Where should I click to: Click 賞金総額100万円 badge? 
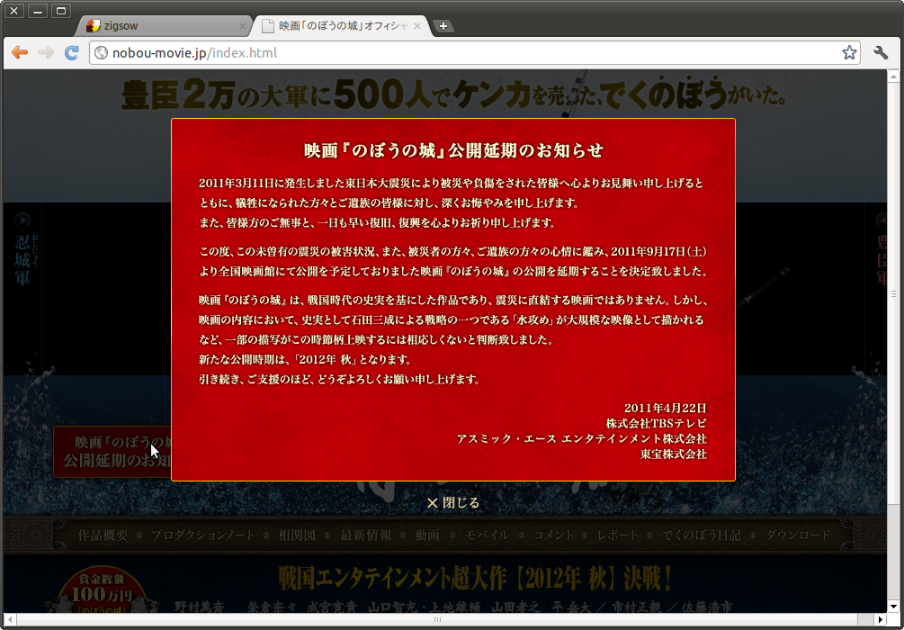[x=103, y=589]
